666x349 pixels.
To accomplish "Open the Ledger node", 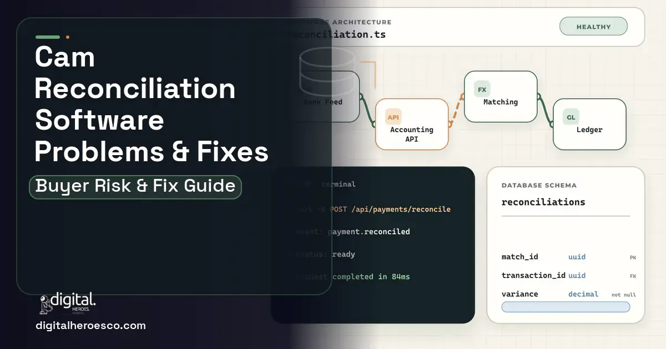I will 589,124.
